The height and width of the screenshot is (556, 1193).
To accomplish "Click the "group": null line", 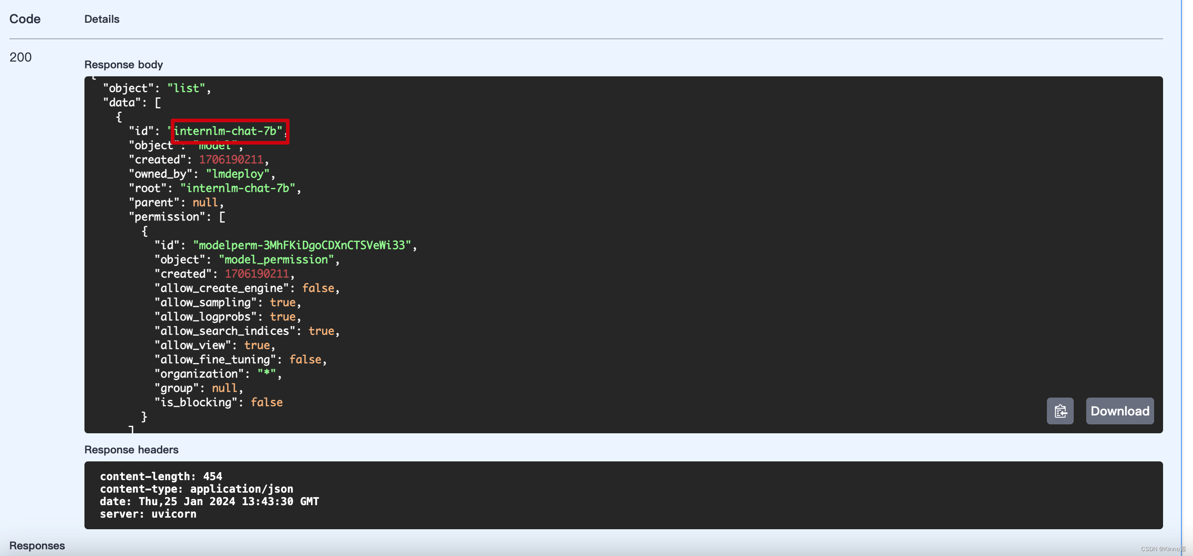I will click(x=199, y=388).
